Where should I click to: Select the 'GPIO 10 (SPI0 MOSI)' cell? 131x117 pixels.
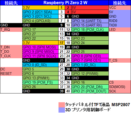pyautogui.click(x=40, y=47)
